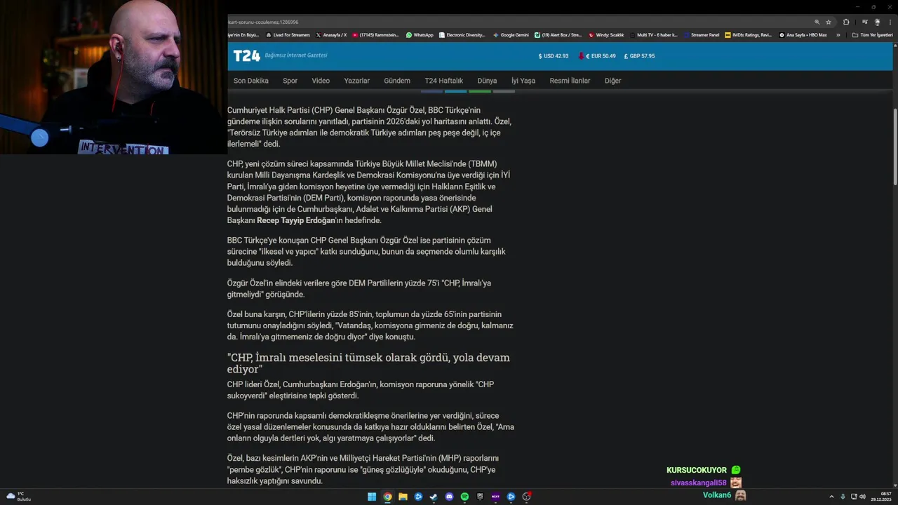This screenshot has height=505, width=898.
Task: Expand the Diğer menu
Action: [613, 81]
